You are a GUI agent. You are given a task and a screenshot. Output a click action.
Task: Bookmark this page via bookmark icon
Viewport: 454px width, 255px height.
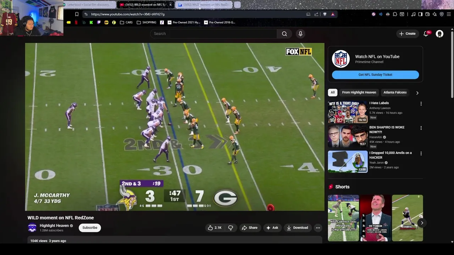(77, 14)
